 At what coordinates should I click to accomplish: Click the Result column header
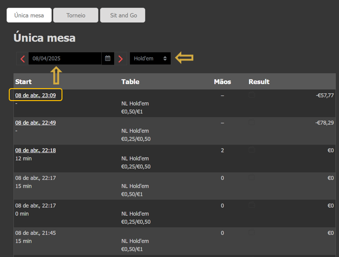tap(259, 82)
